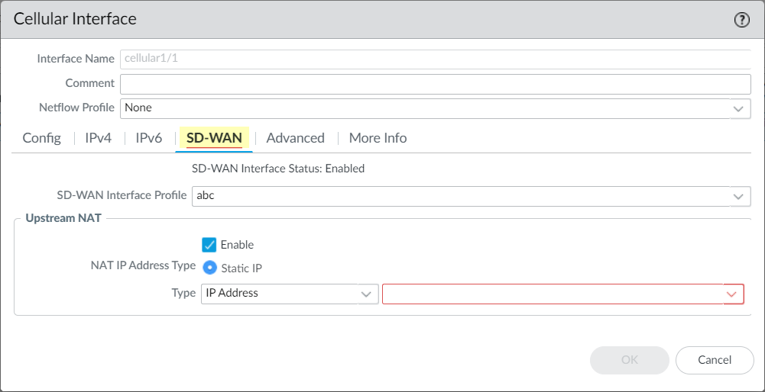Click the Netflow Profile None field
This screenshot has width=765, height=392.
point(424,108)
